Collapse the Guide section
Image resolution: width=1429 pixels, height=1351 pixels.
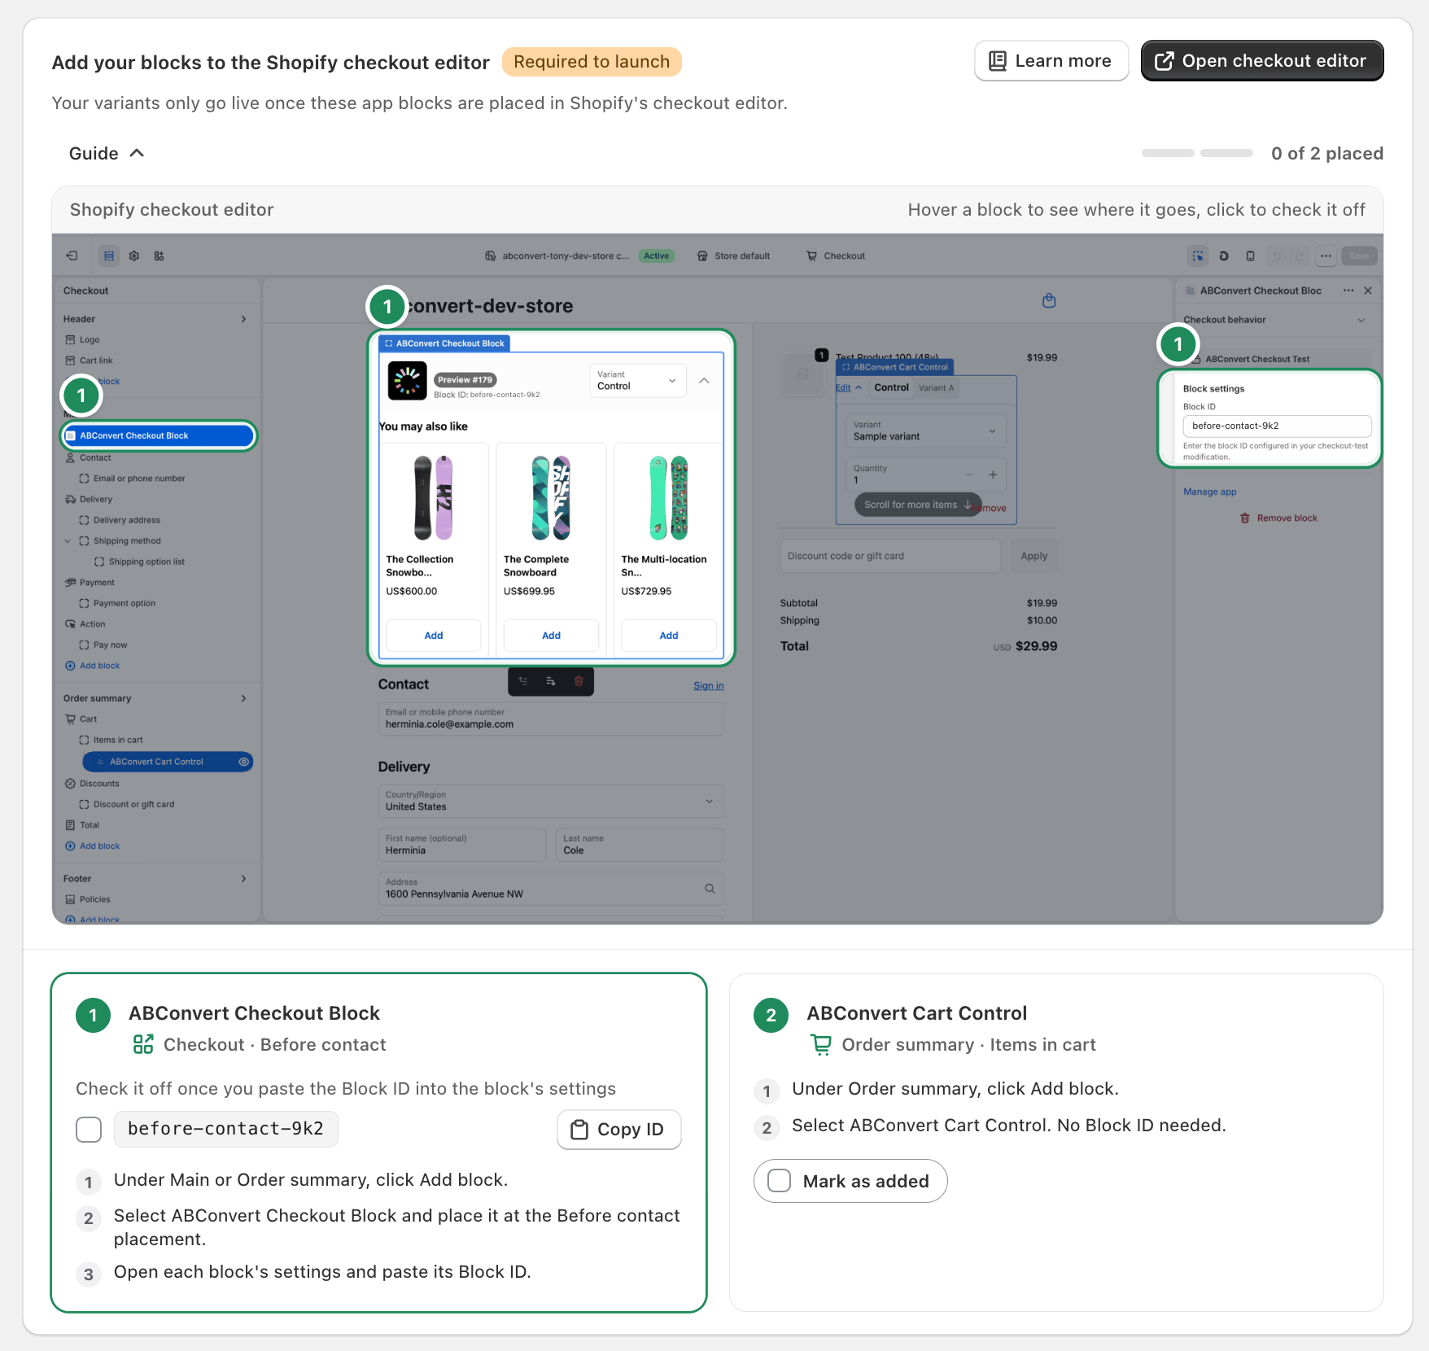pyautogui.click(x=107, y=153)
